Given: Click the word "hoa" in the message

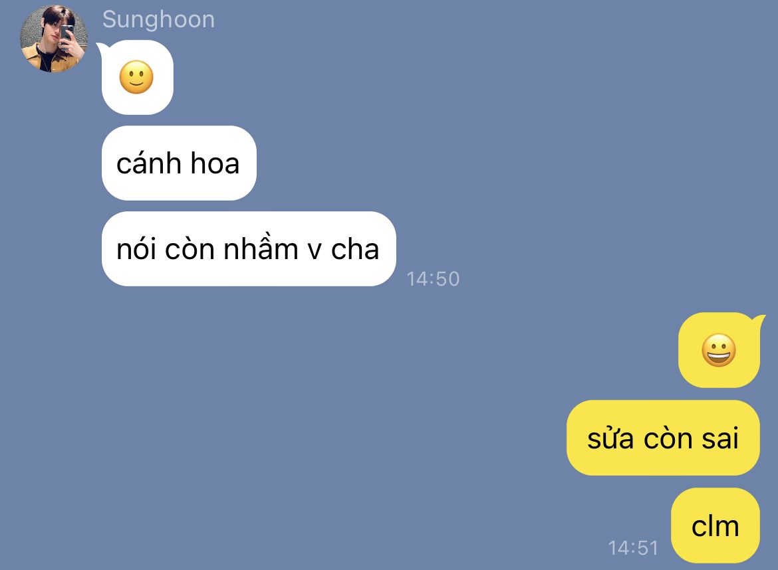Looking at the screenshot, I should [215, 163].
